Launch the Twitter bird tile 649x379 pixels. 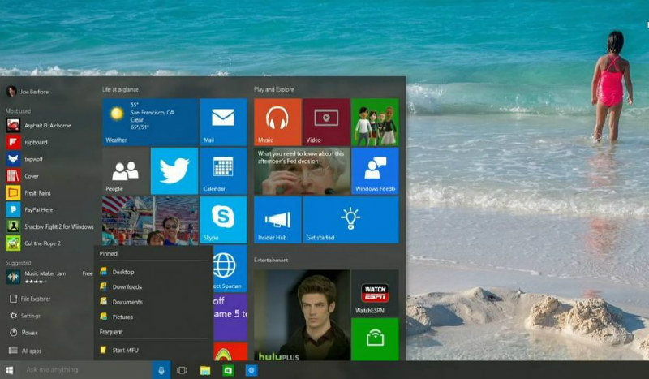point(174,170)
